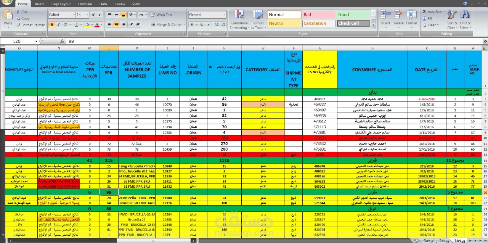This screenshot has height=243, width=488.
Task: Toggle Wrap Text
Action: pyautogui.click(x=162, y=15)
